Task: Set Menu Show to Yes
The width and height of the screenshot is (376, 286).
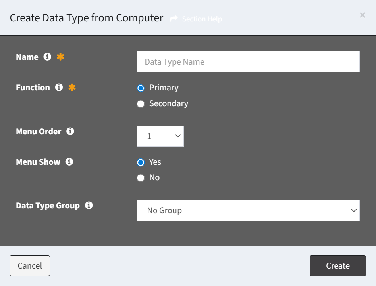Action: click(x=141, y=162)
